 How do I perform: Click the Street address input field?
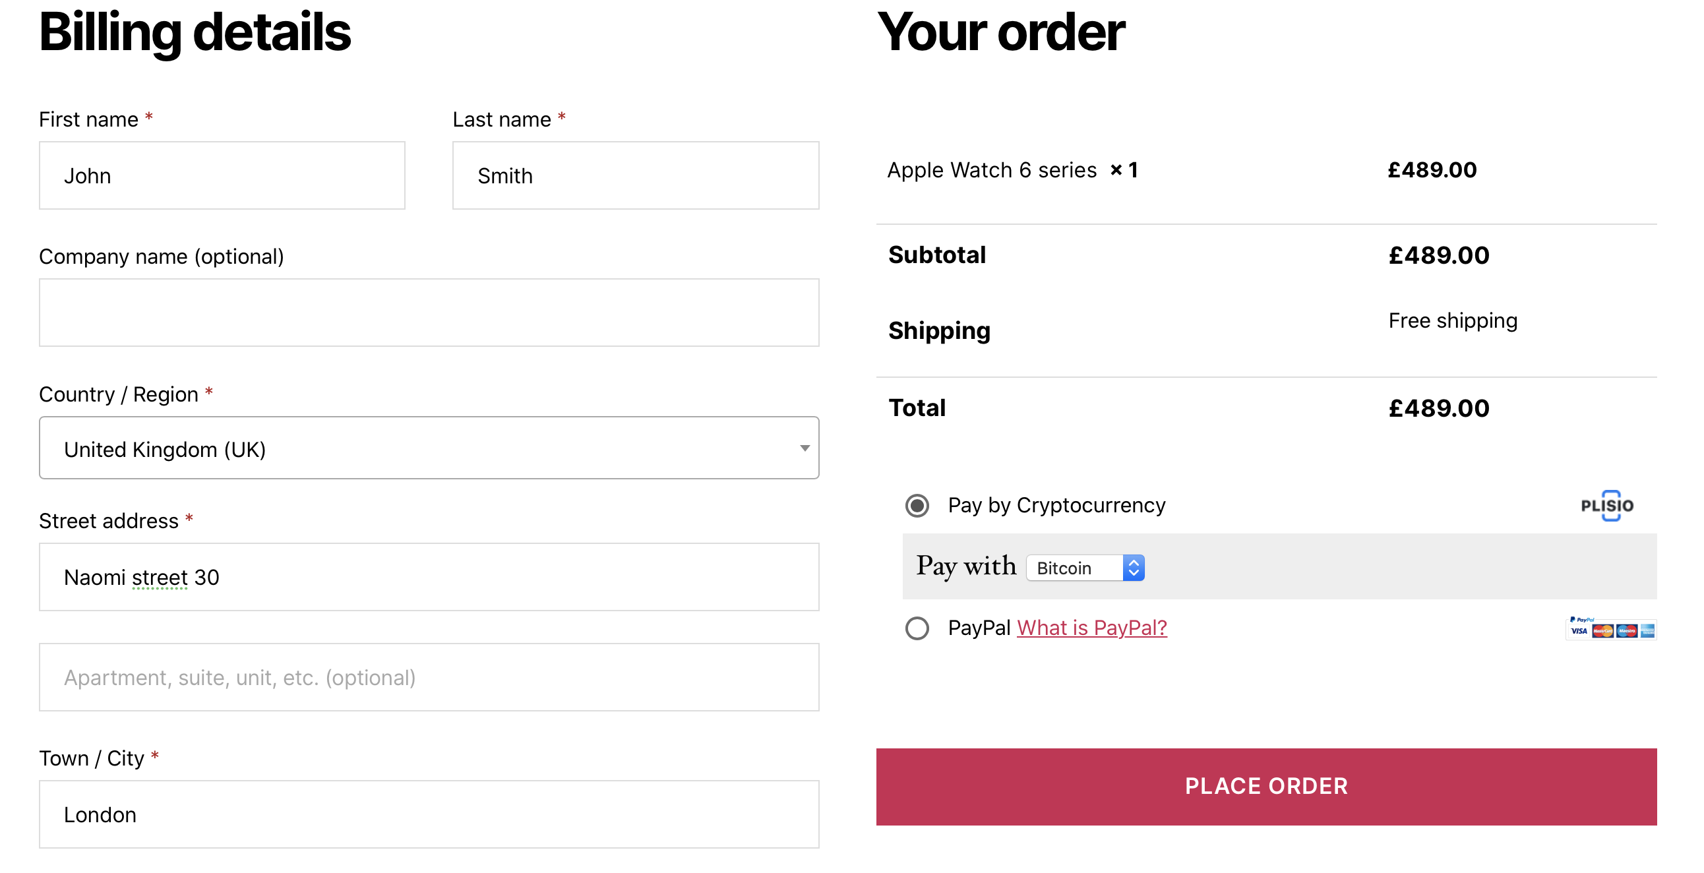click(x=429, y=577)
